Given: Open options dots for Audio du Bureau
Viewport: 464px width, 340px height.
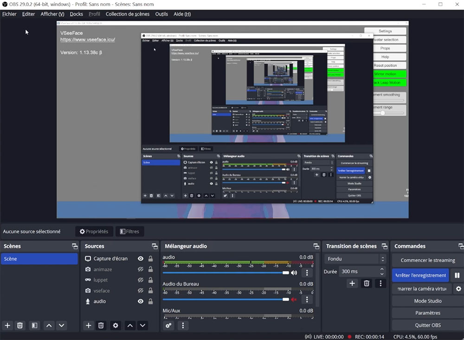Looking at the screenshot, I should tap(307, 300).
